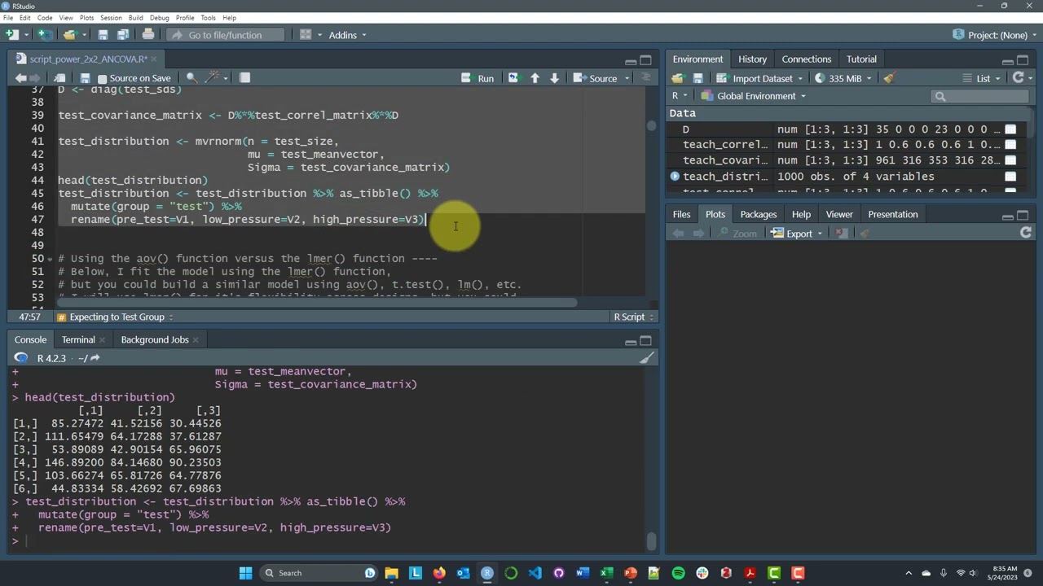Close the script_power_2x2_ANCOVA.R tab
Viewport: 1043px width, 586px height.
153,59
